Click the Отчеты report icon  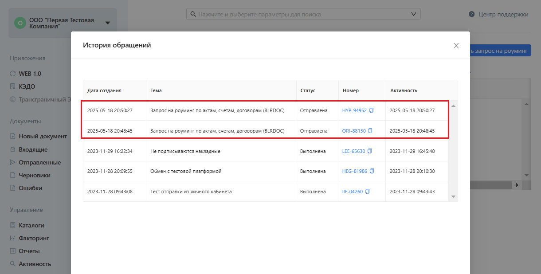coord(13,251)
